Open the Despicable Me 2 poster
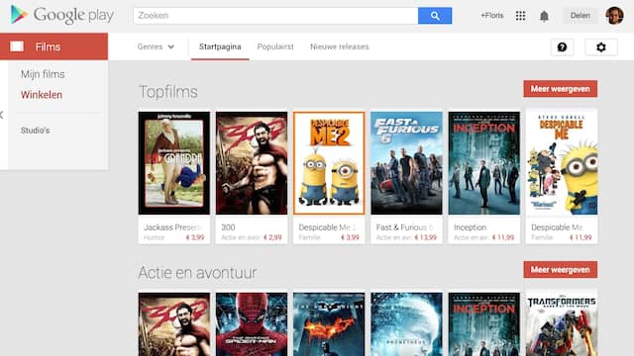Image resolution: width=634 pixels, height=356 pixels. point(329,163)
